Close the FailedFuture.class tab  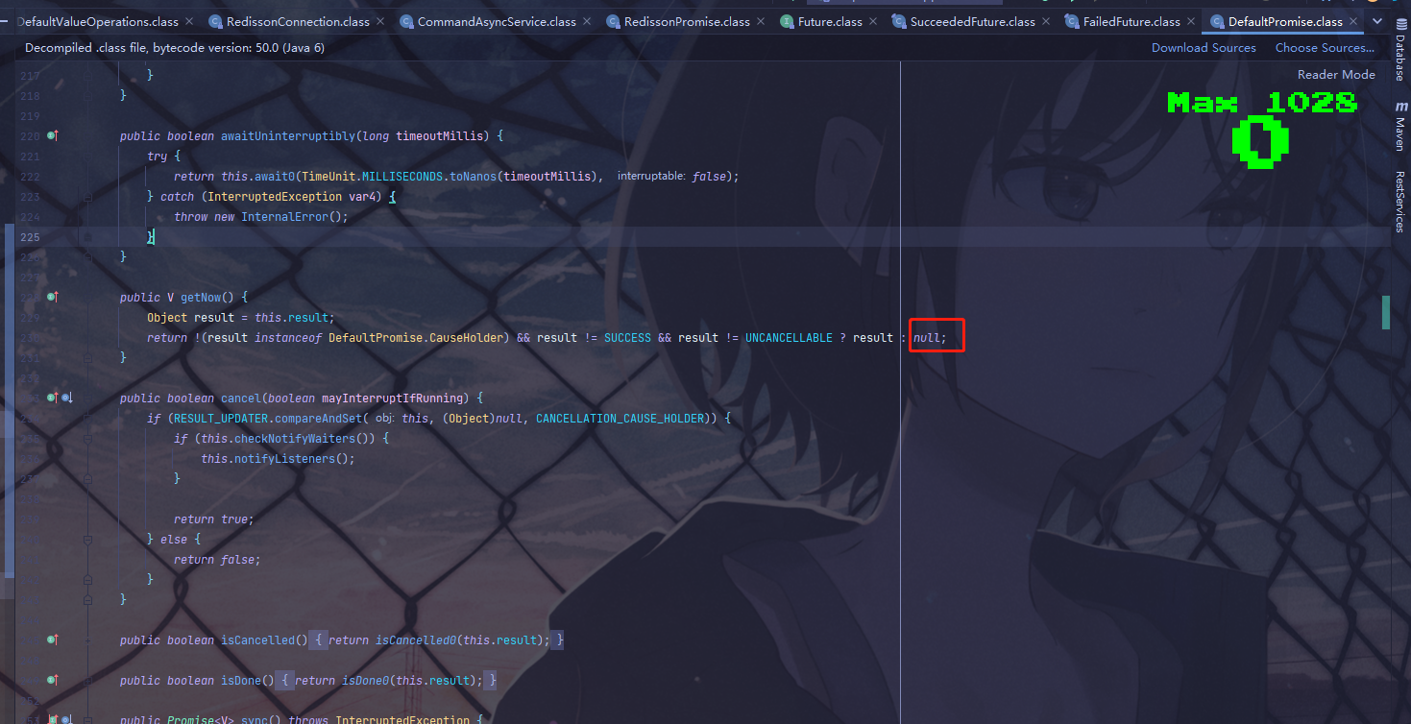[x=1193, y=20]
